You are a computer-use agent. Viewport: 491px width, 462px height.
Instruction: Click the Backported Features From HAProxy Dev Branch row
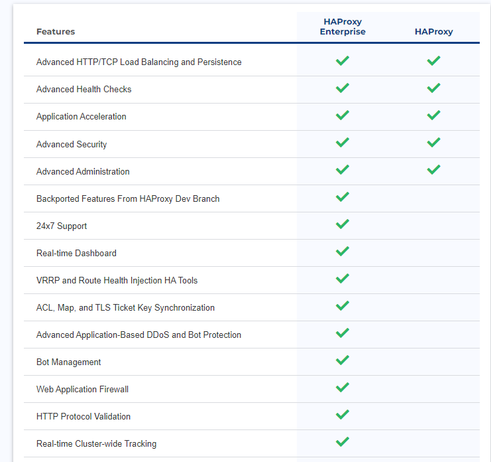(251, 198)
